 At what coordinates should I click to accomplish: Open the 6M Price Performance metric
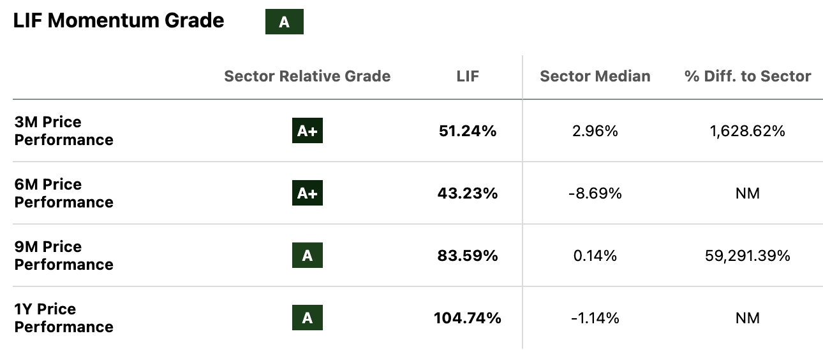pyautogui.click(x=64, y=193)
